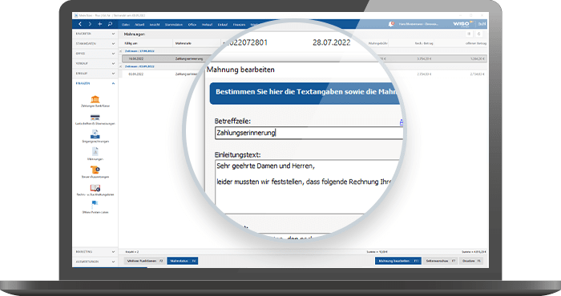This screenshot has width=561, height=296.
Task: Click the Mahngebühr column header
Action: (378, 43)
